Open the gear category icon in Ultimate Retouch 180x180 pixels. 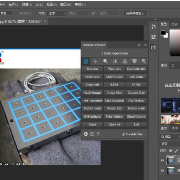(143, 61)
